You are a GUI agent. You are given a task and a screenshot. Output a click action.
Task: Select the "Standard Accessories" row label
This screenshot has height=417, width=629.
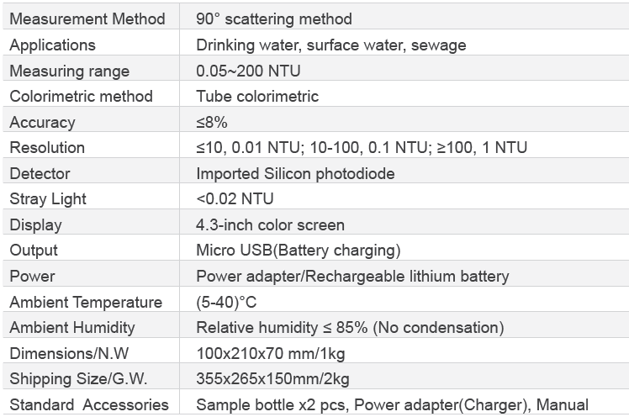click(89, 405)
